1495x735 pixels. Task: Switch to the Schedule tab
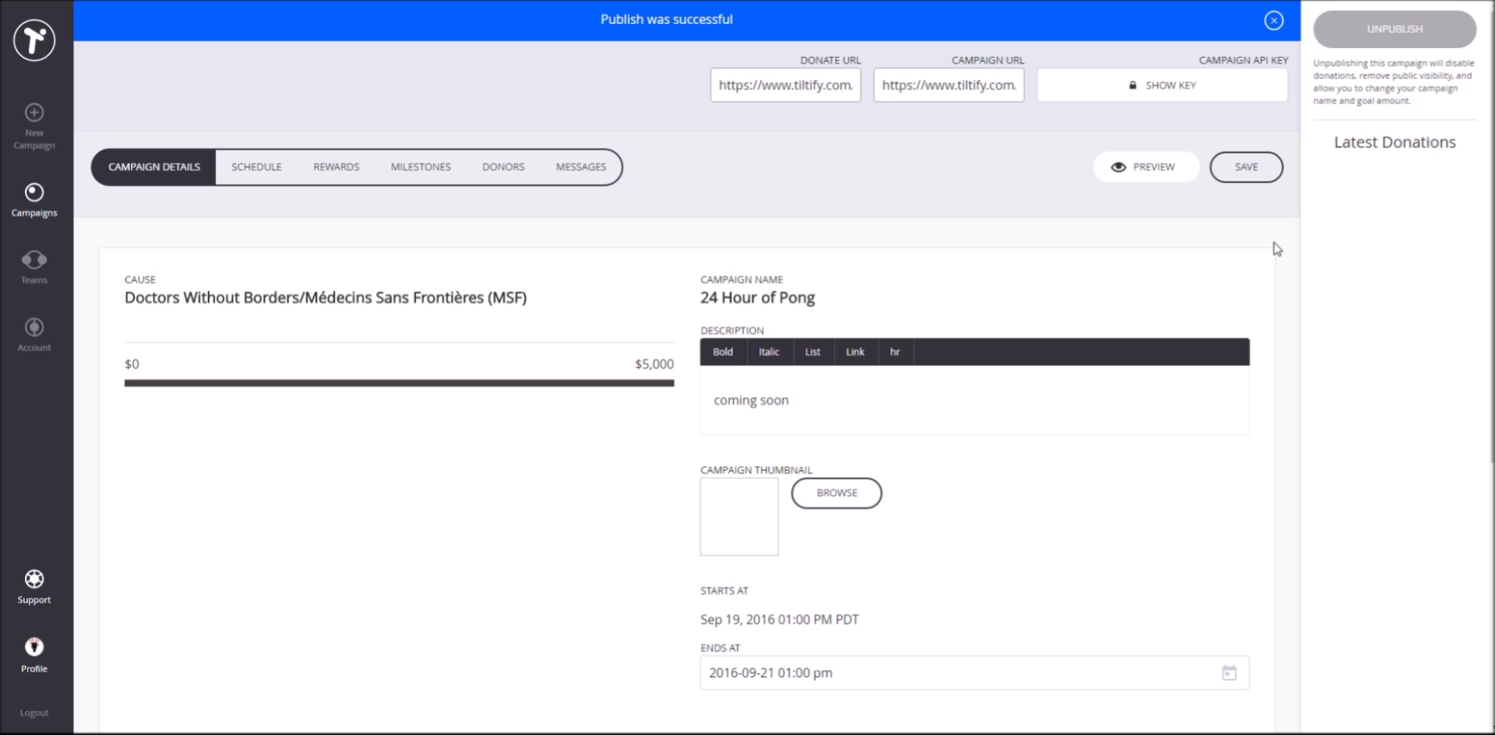257,167
